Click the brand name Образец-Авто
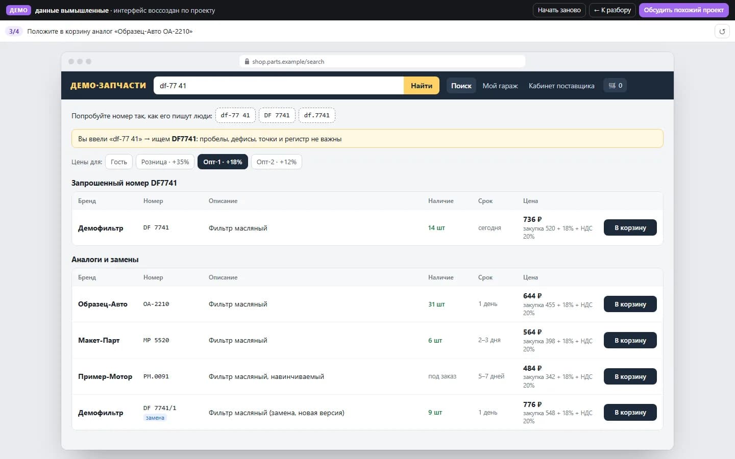The width and height of the screenshot is (735, 459). click(103, 304)
